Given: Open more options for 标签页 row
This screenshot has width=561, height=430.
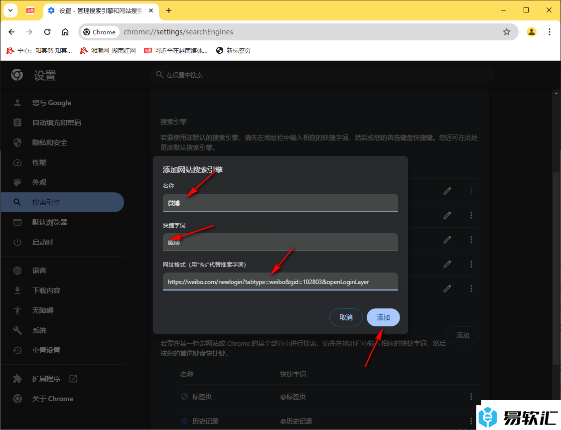Looking at the screenshot, I should 471,397.
